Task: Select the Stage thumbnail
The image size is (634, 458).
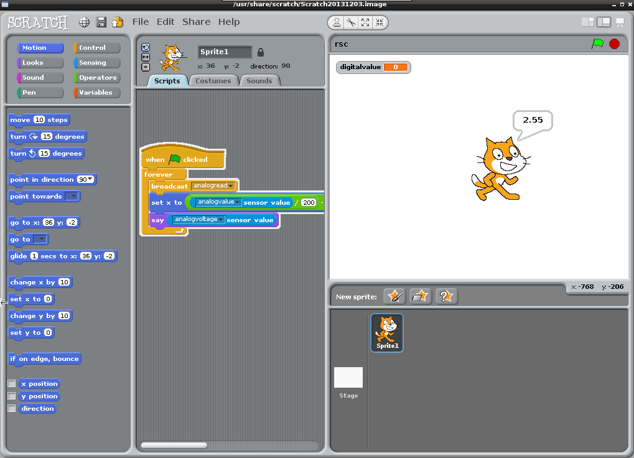Action: pyautogui.click(x=348, y=378)
